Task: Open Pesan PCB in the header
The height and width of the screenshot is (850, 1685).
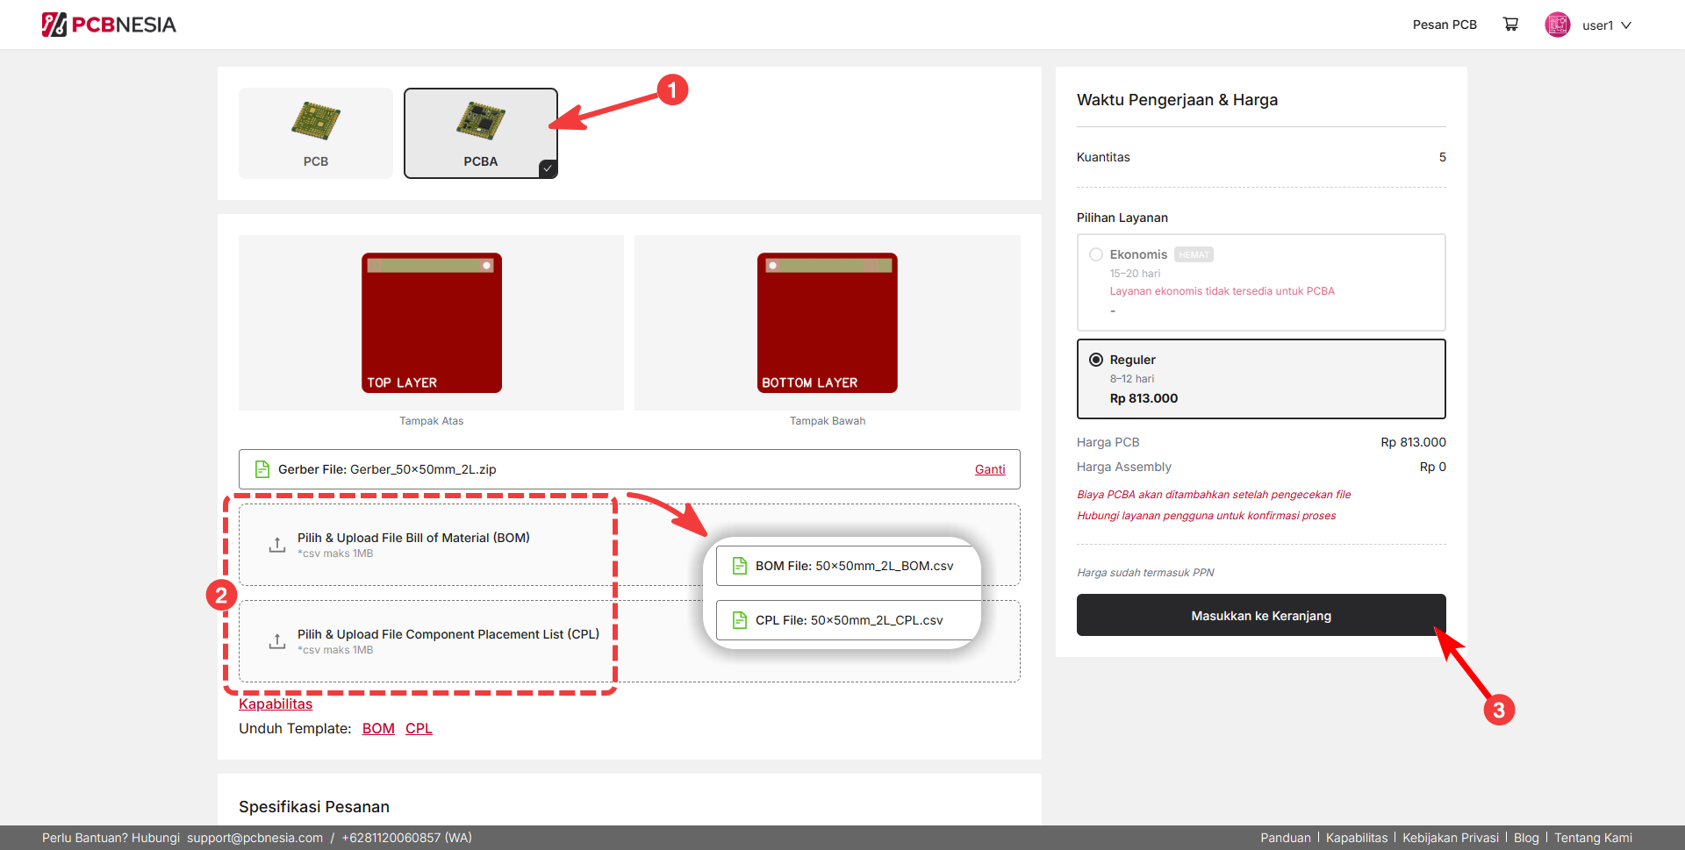Action: pos(1445,25)
